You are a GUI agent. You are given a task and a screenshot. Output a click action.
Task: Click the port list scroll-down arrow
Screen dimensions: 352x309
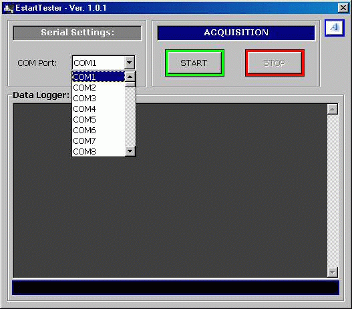[x=130, y=151]
